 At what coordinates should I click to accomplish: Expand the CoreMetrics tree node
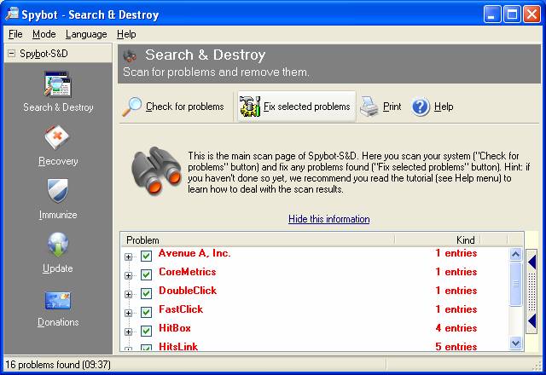(129, 276)
